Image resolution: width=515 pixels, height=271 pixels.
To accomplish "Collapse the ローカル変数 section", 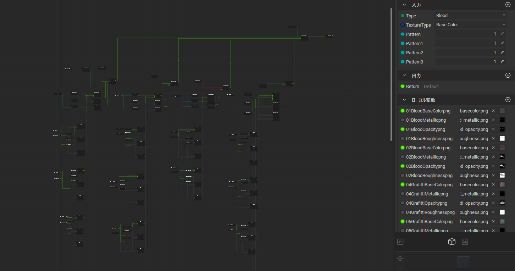I will (404, 100).
